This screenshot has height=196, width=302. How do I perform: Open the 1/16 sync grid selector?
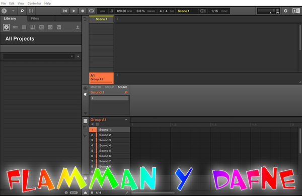click(x=214, y=11)
